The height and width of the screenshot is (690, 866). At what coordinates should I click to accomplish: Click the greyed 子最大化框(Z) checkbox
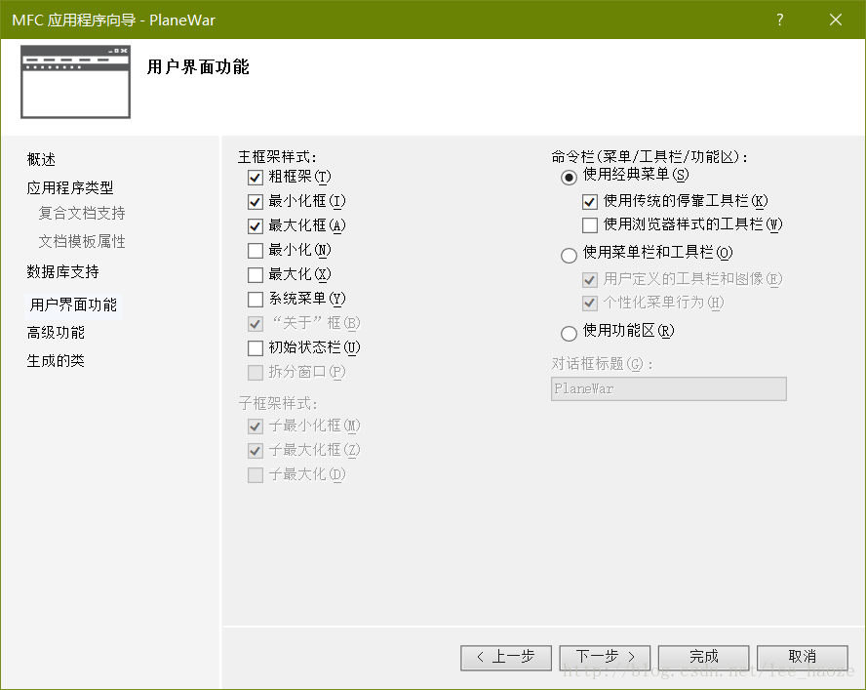tap(256, 451)
